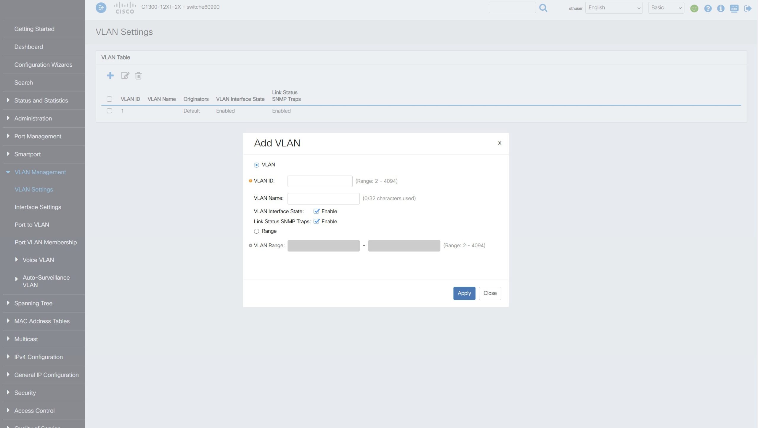
Task: Uncheck VLAN Interface State Enable checkbox
Action: click(317, 211)
